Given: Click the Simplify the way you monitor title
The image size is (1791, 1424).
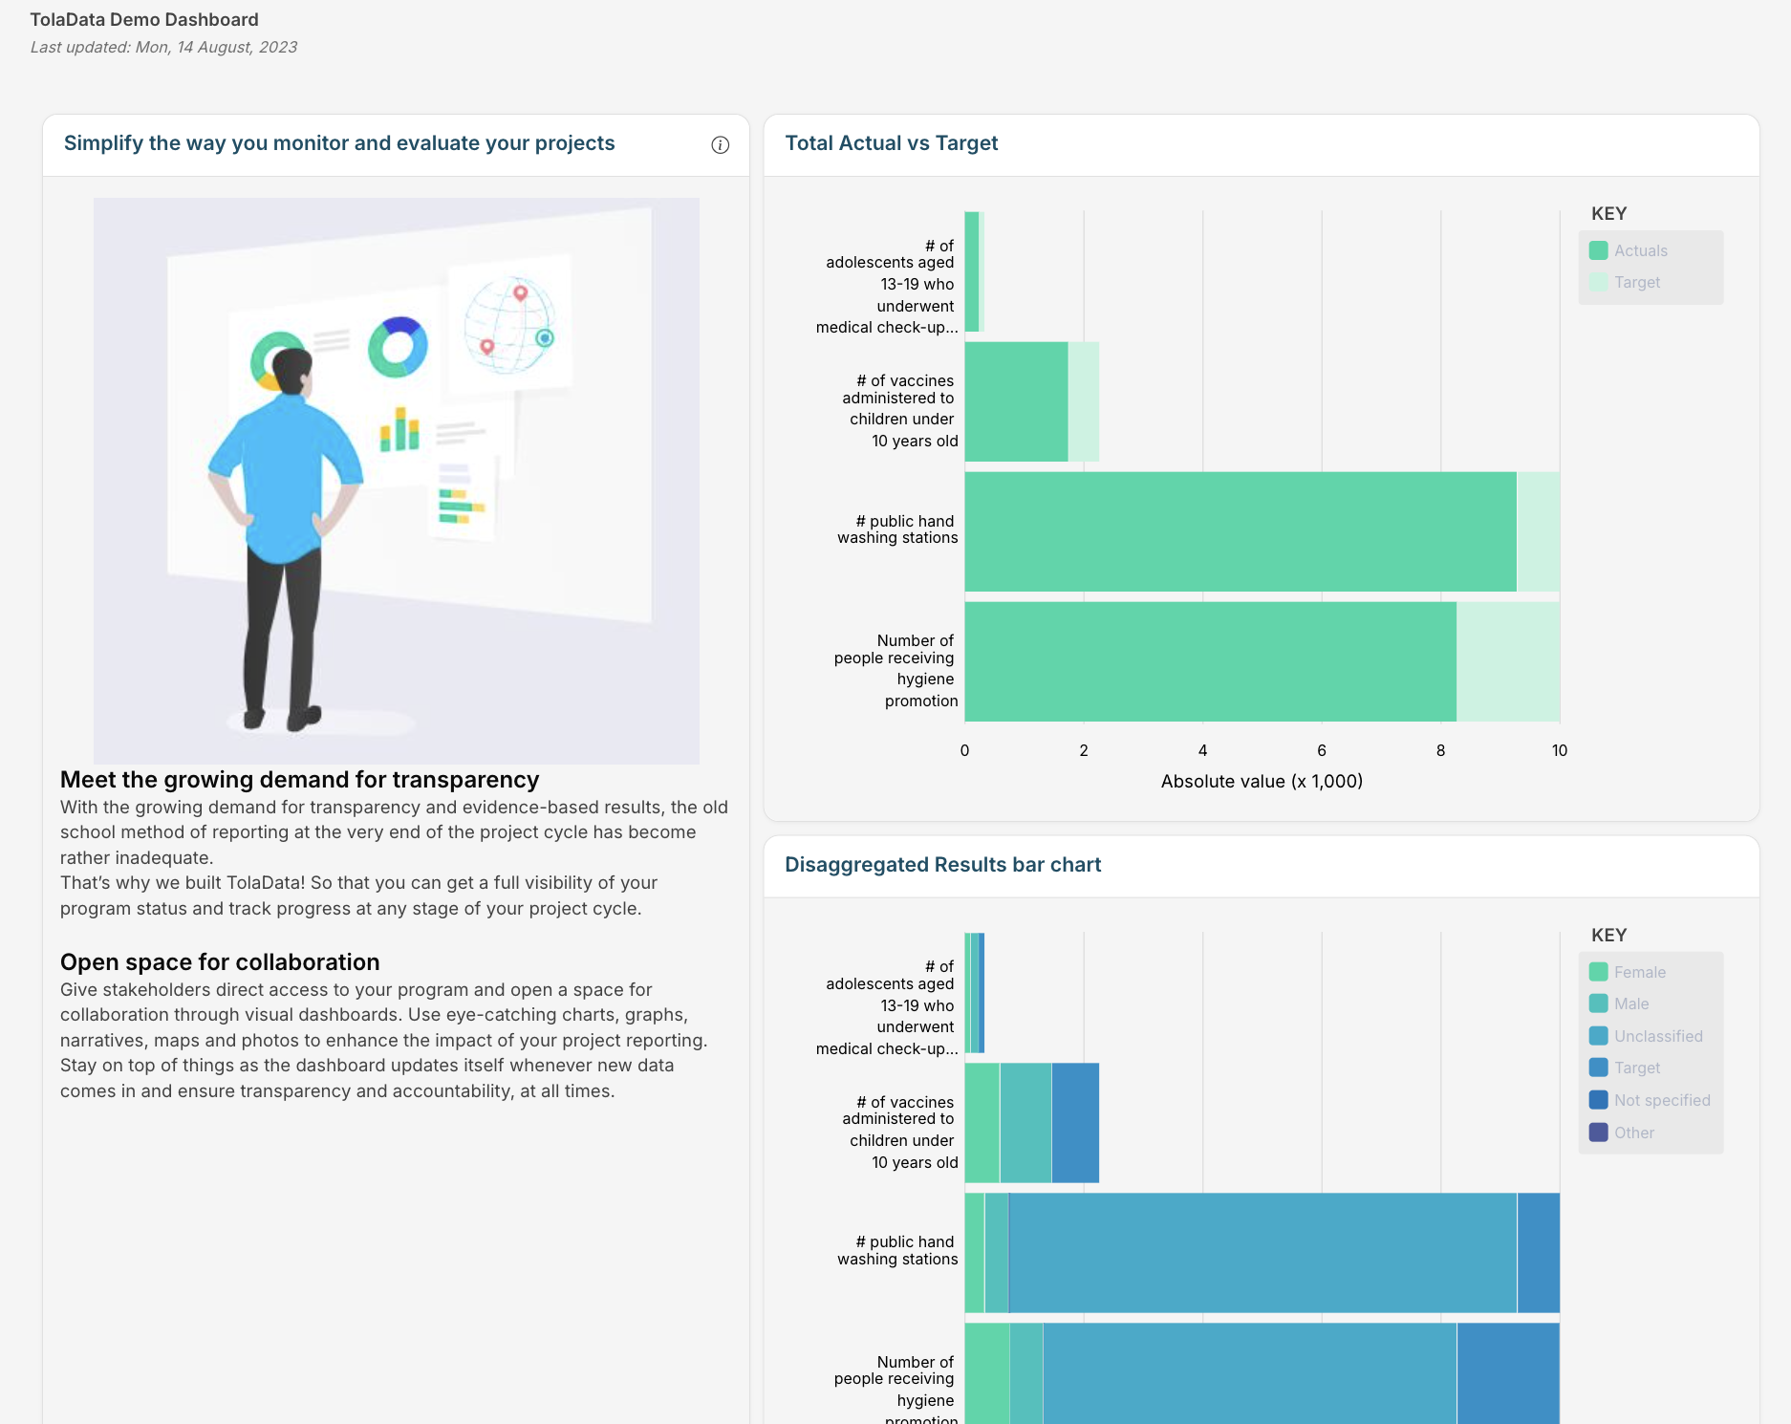Looking at the screenshot, I should tap(339, 143).
